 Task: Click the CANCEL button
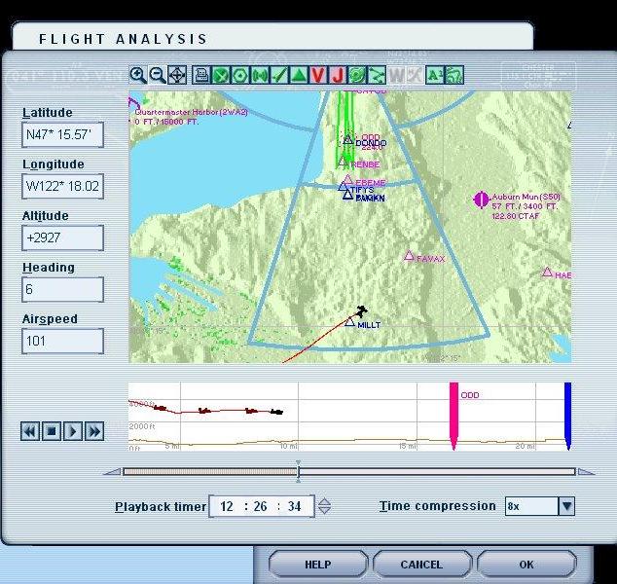421,565
